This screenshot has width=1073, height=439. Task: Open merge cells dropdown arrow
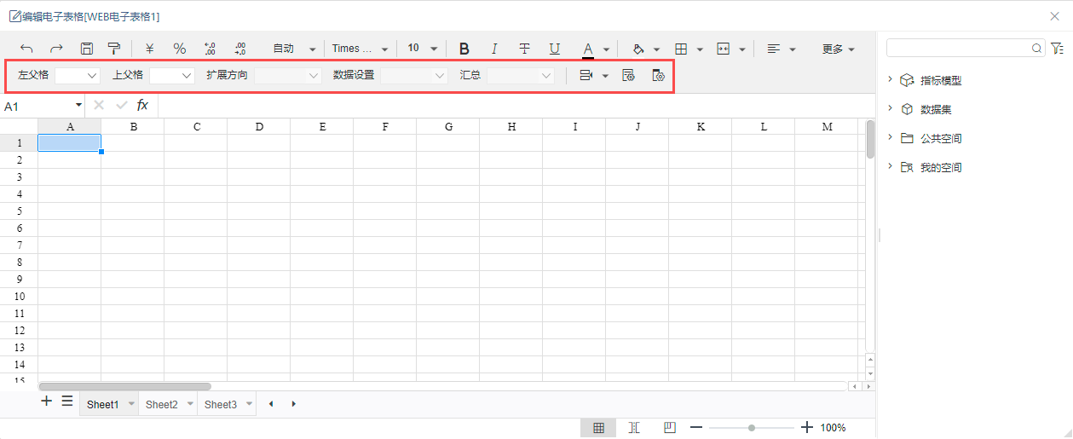click(x=742, y=49)
